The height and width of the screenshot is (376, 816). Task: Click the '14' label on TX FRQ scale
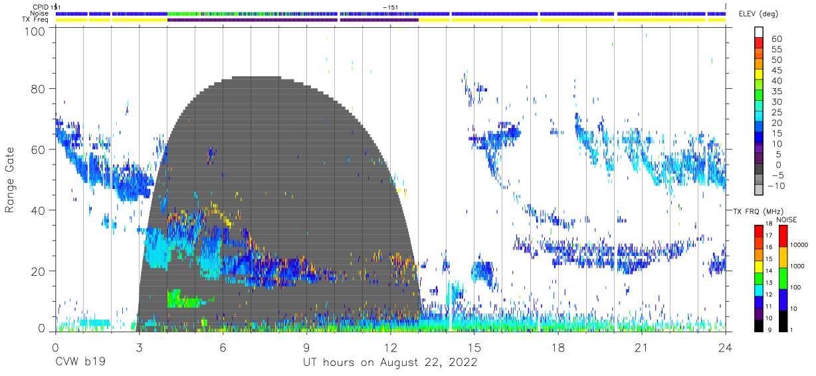click(x=769, y=272)
